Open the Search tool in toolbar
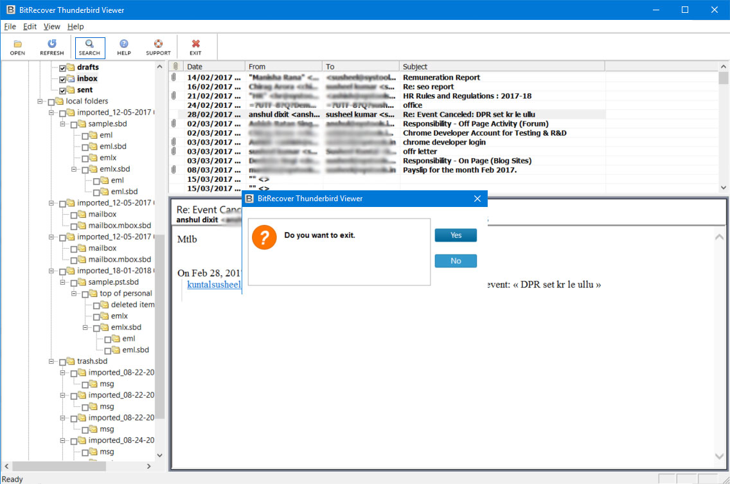This screenshot has height=484, width=730. [x=89, y=44]
